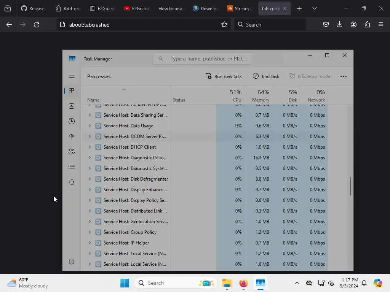Select Service Host: Distributed Link row

pyautogui.click(x=205, y=211)
